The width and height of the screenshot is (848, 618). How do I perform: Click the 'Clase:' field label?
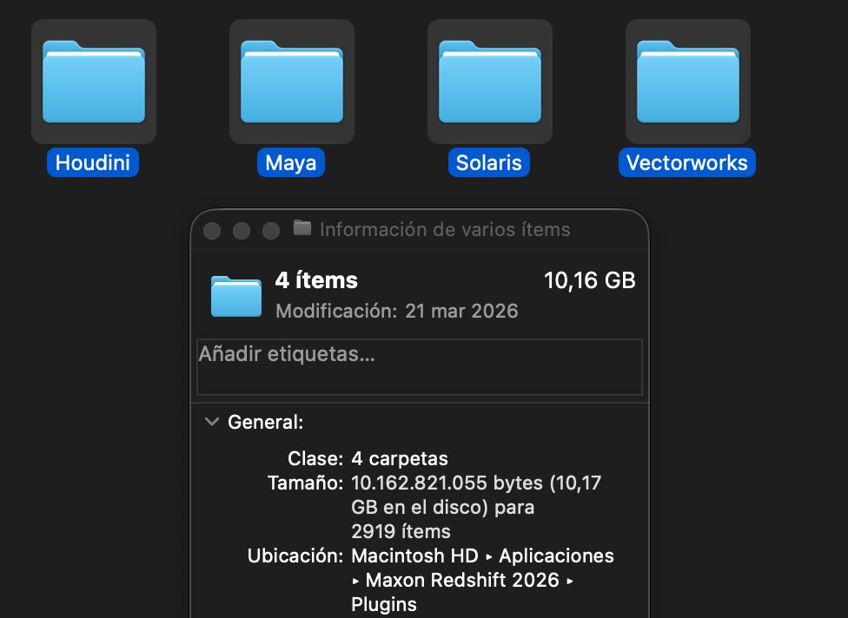coord(315,458)
